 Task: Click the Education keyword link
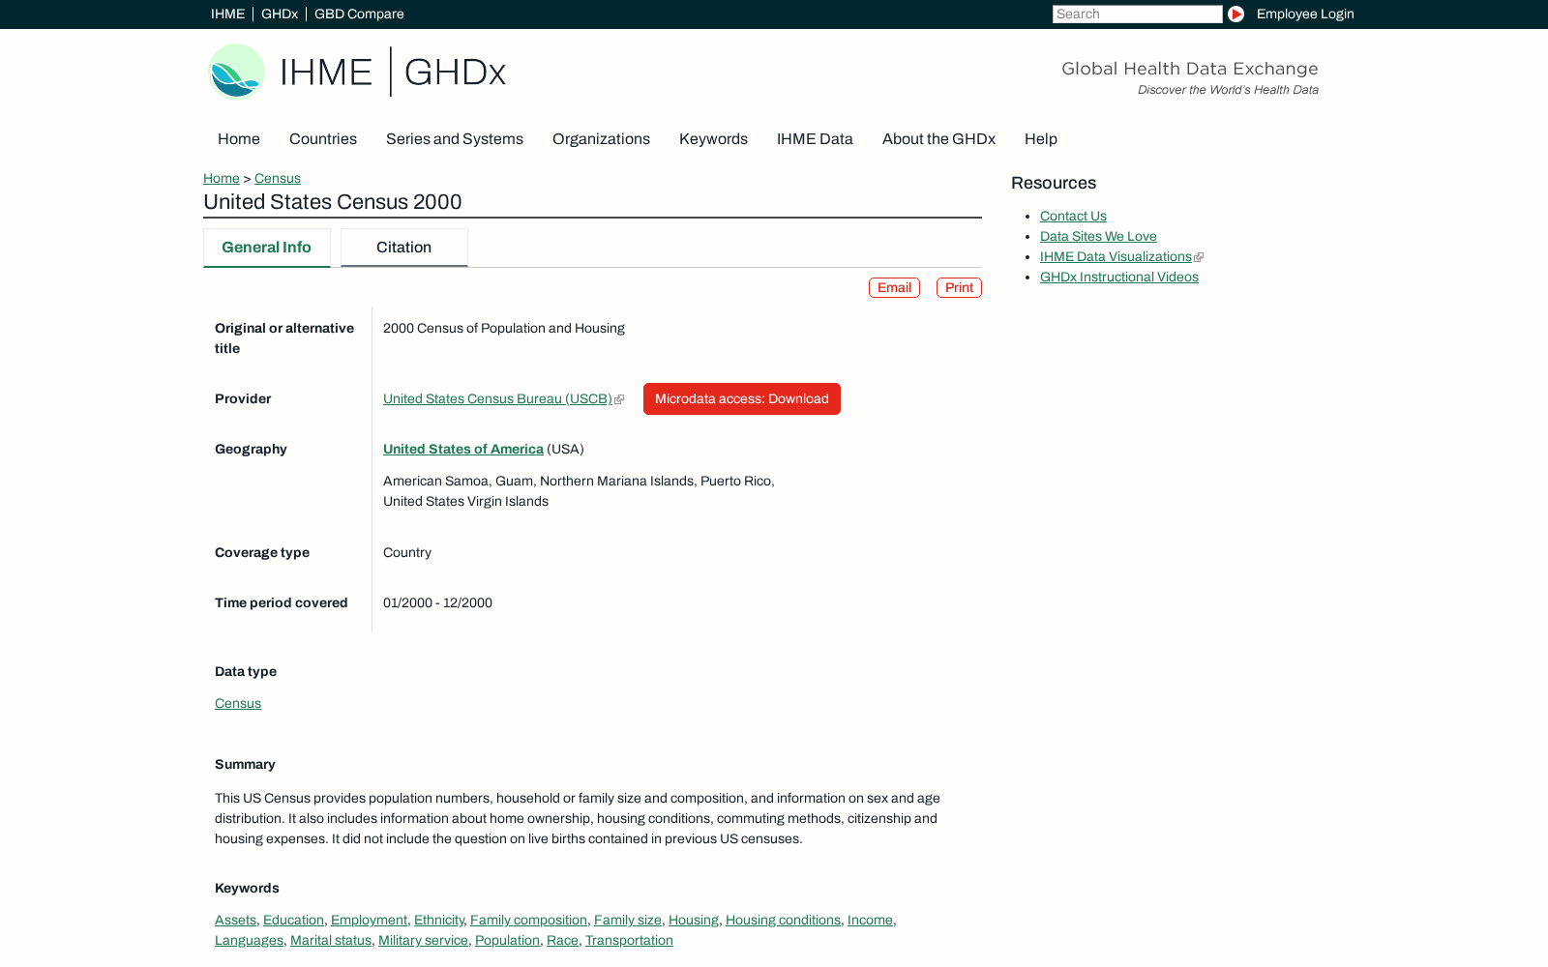coord(293,920)
